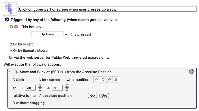Screen dimensions: 199x111
Task: Click the Go button
Action: [x=92, y=95]
